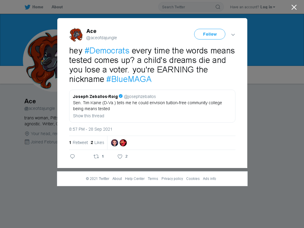The height and width of the screenshot is (228, 304).
Task: Click first liker's avatar thumbnail
Action: pos(115,143)
